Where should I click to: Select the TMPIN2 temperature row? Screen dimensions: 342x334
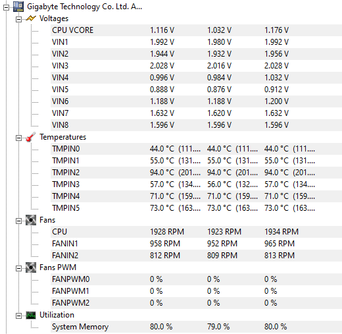point(196,173)
